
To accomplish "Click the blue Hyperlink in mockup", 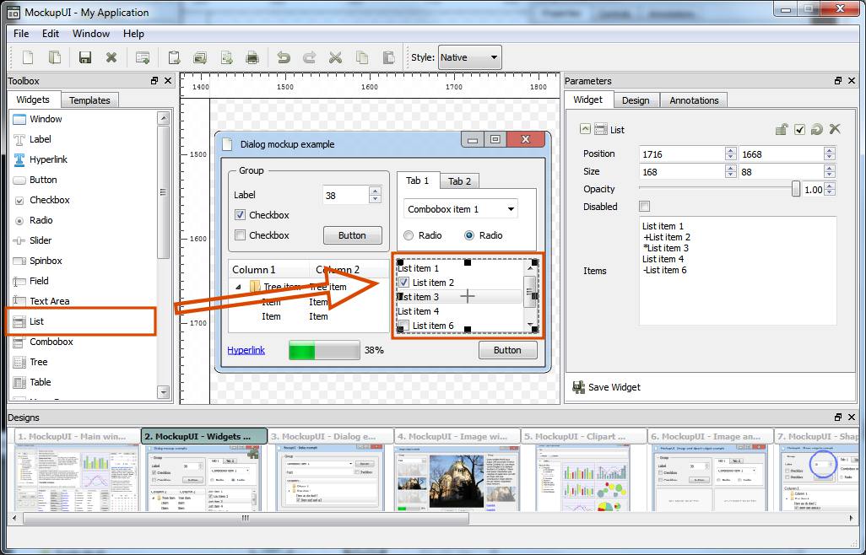I will point(246,350).
